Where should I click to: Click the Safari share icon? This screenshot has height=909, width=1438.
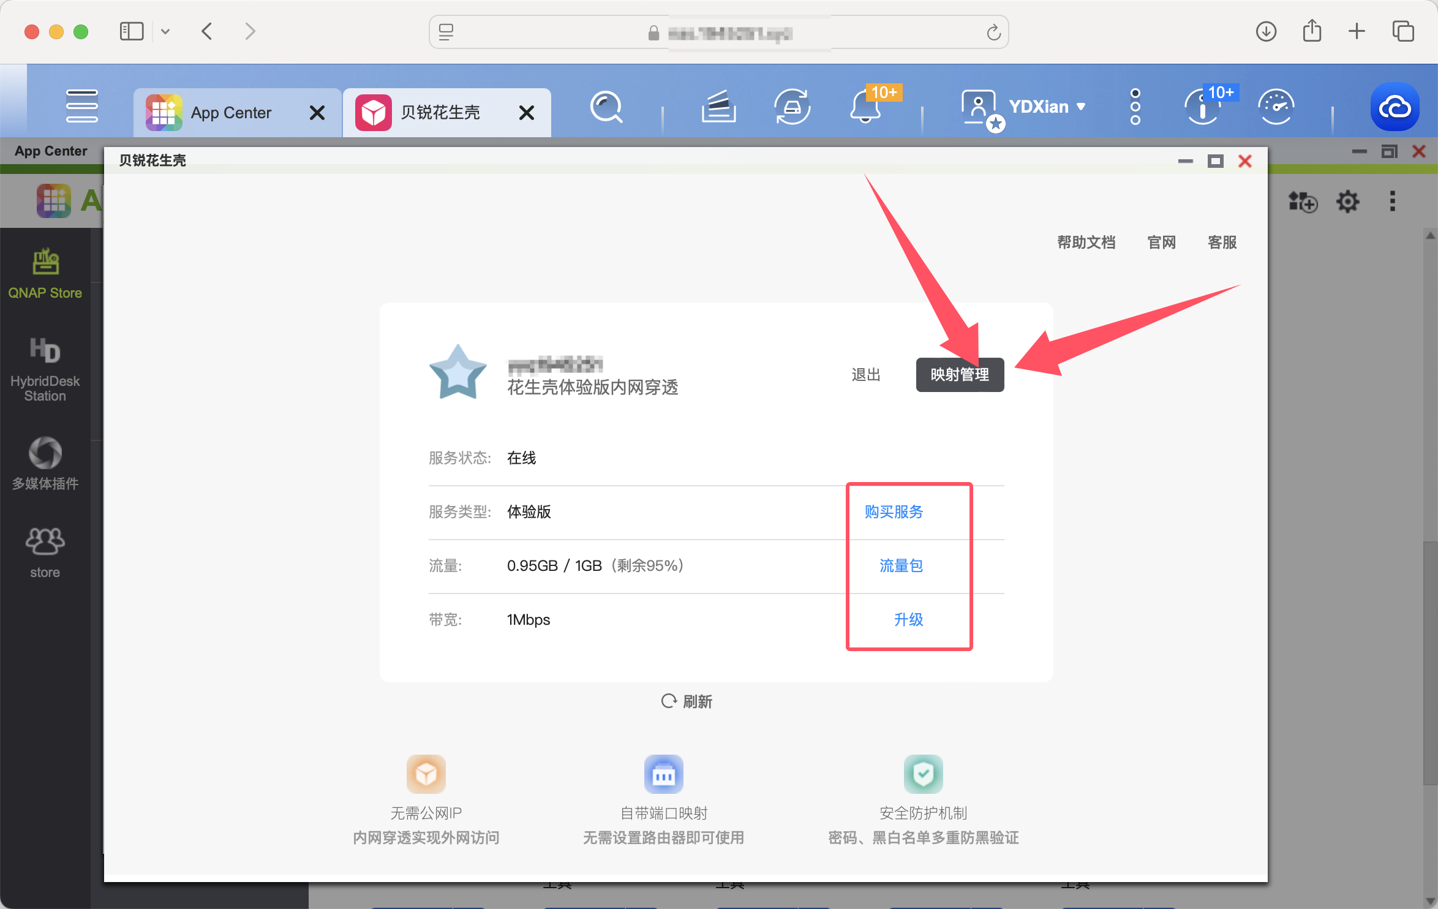(x=1312, y=31)
